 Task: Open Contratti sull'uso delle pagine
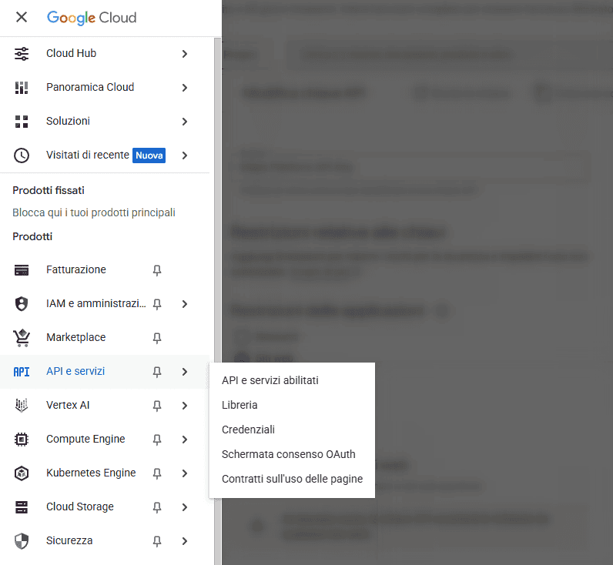pos(292,479)
